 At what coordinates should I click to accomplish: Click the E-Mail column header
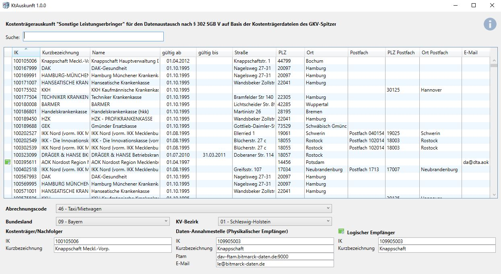(x=476, y=52)
